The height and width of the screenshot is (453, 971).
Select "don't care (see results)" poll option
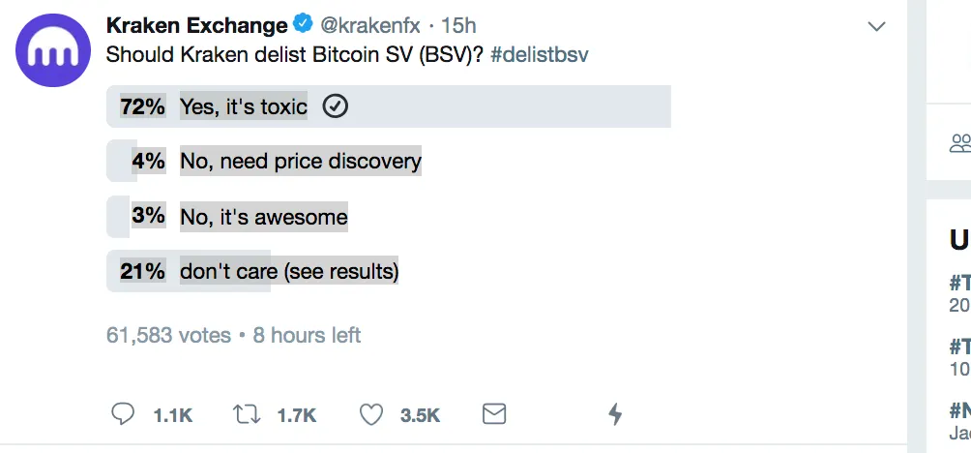289,271
